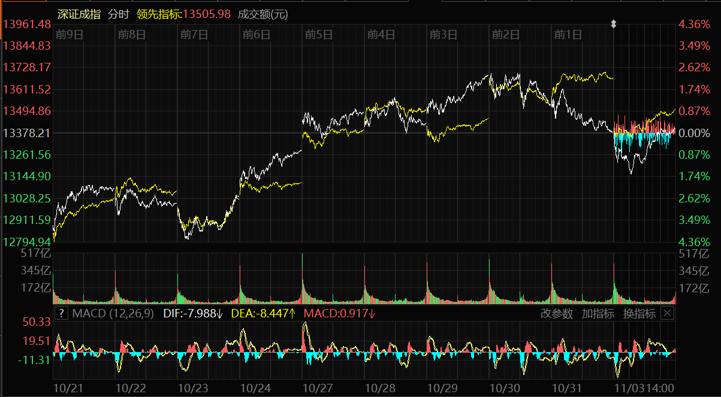
Task: Toggle the 成交额(元) turnover label
Action: point(263,14)
